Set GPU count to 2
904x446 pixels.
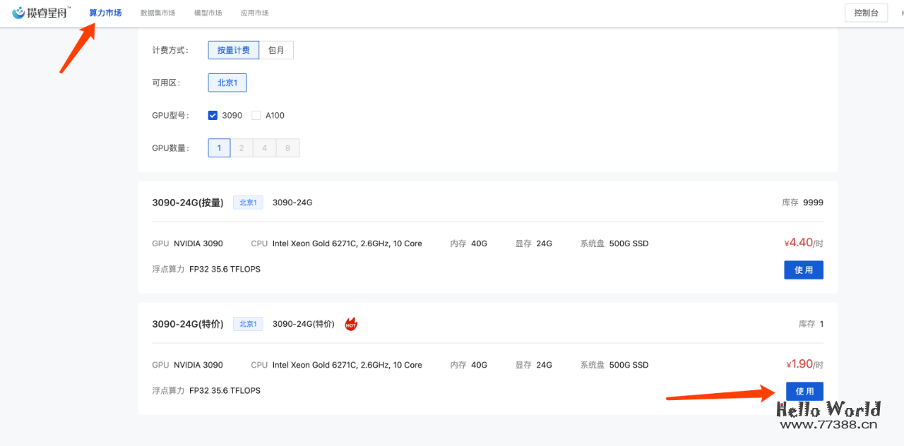click(x=242, y=147)
